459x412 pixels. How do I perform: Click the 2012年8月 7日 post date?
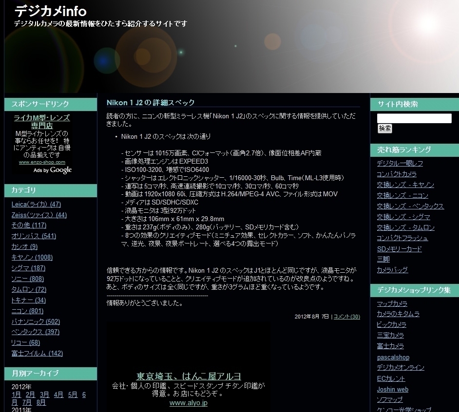(312, 317)
